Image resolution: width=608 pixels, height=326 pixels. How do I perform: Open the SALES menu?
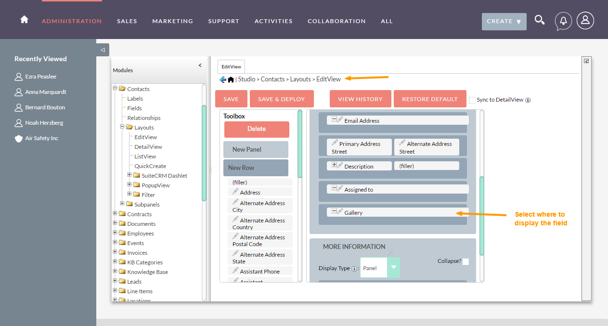[x=127, y=21]
